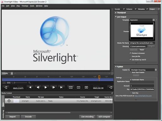Toggle Preview in browser checkbox

coord(130,53)
